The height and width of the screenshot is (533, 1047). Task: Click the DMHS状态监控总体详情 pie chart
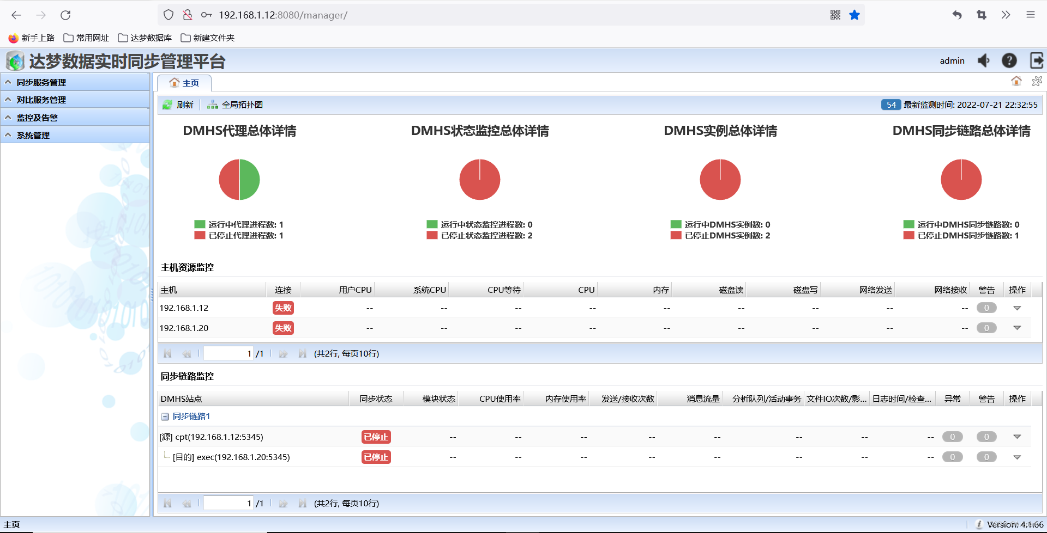coord(480,180)
